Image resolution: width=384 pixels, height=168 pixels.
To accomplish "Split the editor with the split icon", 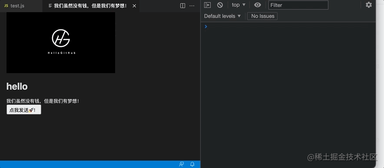I will pyautogui.click(x=182, y=6).
